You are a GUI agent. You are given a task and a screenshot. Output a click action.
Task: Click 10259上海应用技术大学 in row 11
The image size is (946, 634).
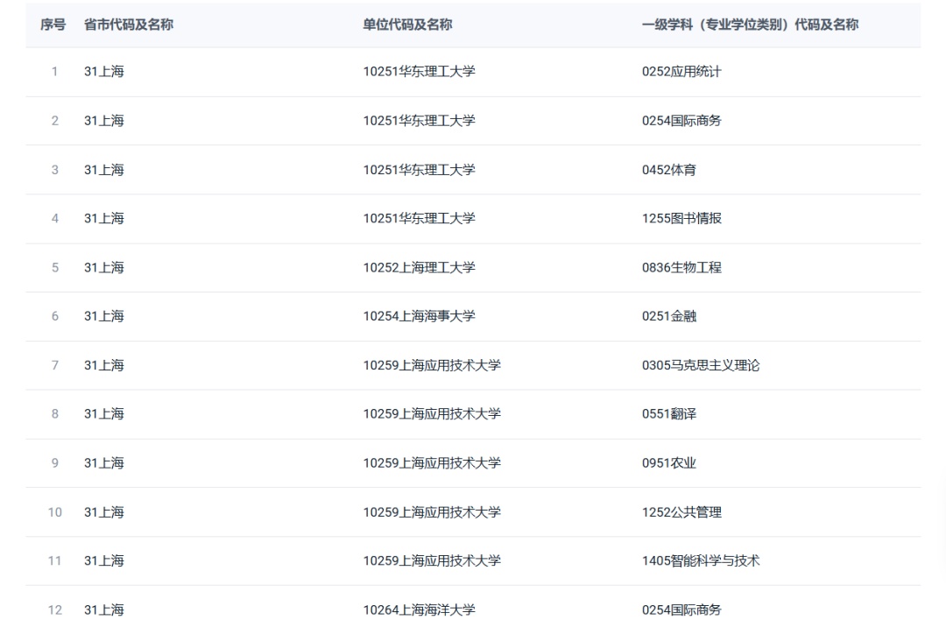[x=432, y=561]
